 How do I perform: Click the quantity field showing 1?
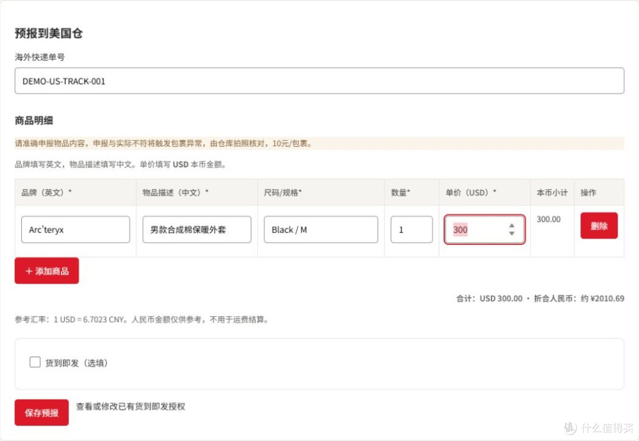pos(411,230)
